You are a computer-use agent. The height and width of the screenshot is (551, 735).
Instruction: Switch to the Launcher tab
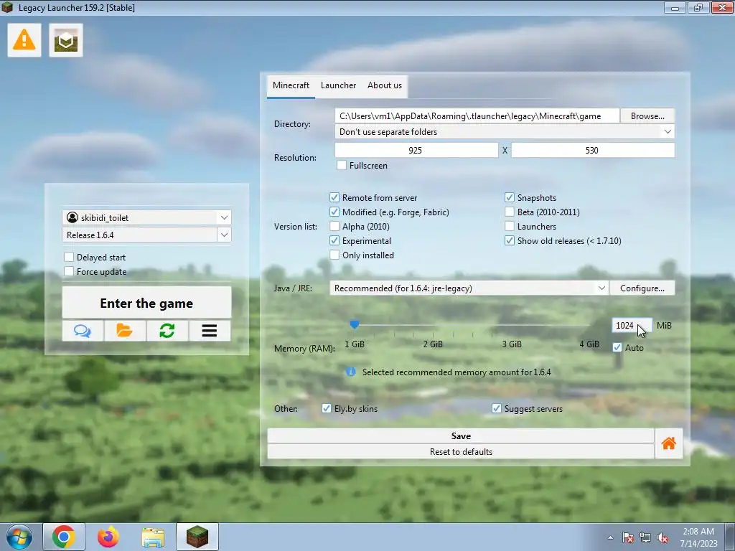(x=339, y=86)
